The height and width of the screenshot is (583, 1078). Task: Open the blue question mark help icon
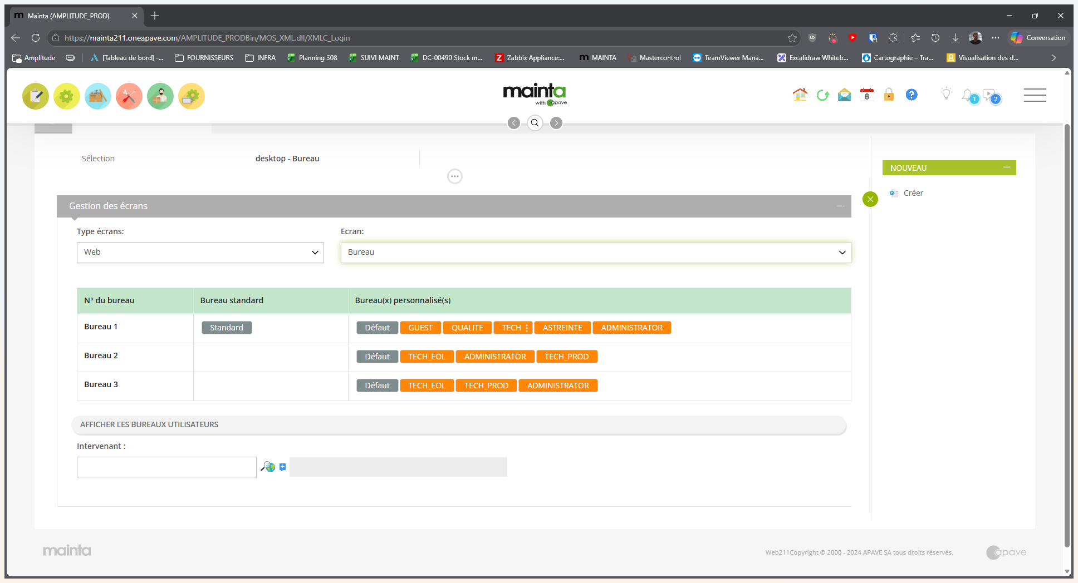pos(912,95)
